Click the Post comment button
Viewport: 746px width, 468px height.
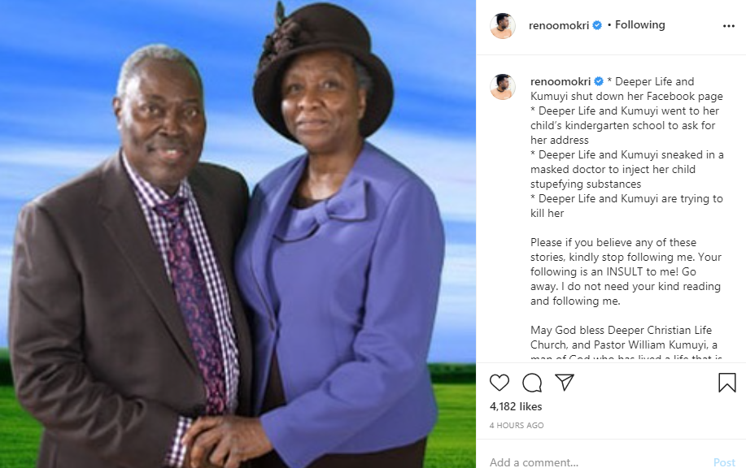pos(724,462)
